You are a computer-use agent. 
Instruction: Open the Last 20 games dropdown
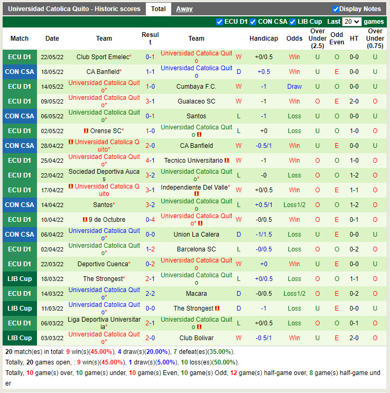pos(351,22)
